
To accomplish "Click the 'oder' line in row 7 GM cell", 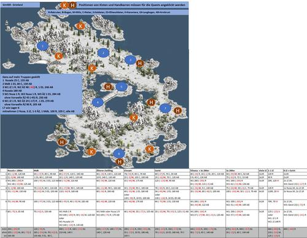I will (x=61, y=218).
